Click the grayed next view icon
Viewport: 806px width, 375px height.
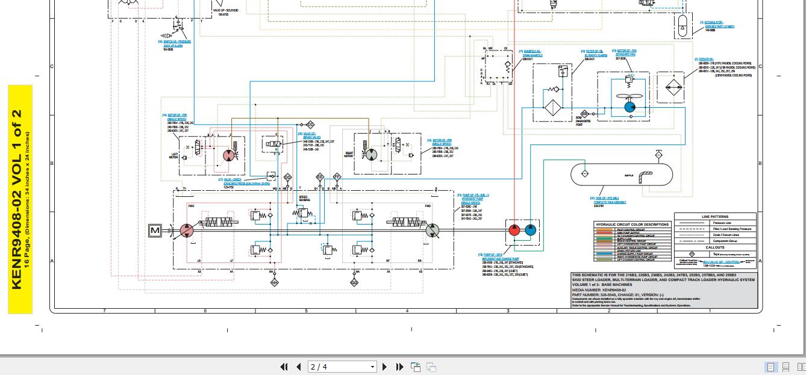pyautogui.click(x=431, y=367)
